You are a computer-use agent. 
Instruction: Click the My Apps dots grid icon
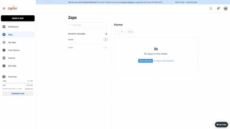4,42
